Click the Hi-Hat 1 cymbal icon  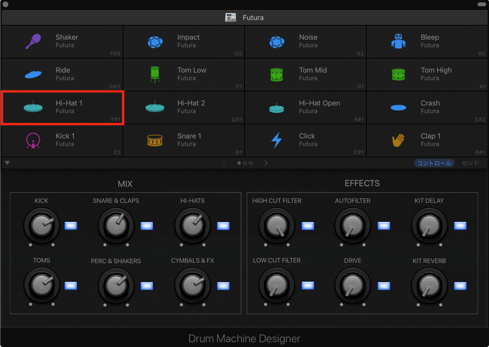coord(33,107)
